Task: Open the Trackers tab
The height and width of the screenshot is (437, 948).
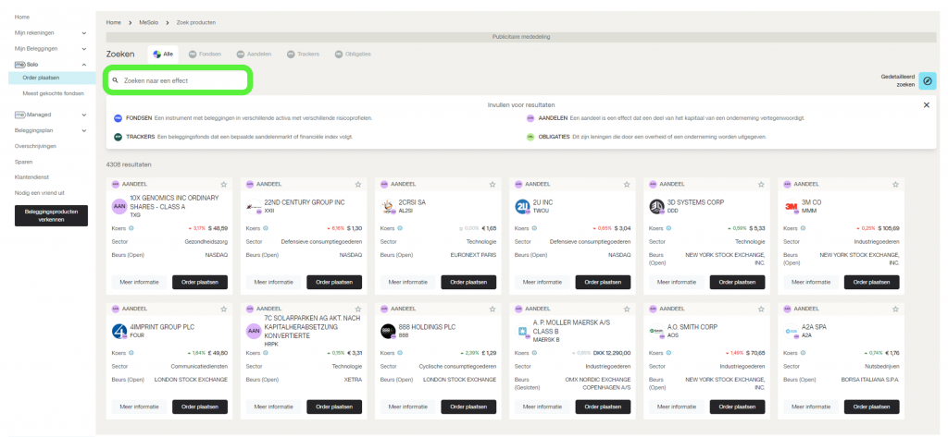Action: click(303, 54)
